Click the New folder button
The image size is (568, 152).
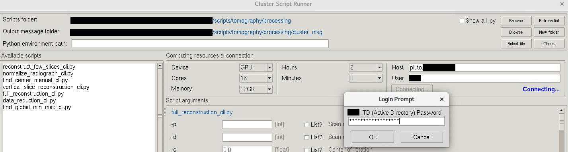tap(549, 32)
